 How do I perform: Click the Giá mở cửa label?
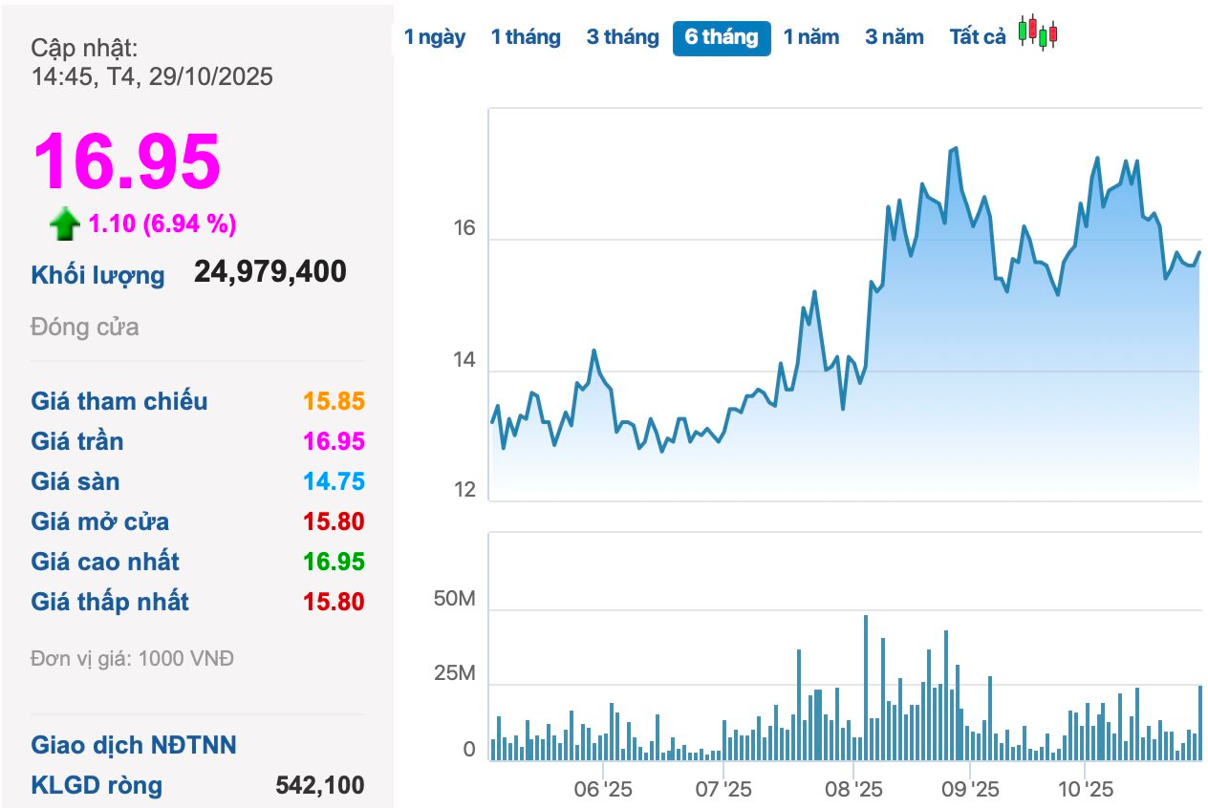(100, 521)
